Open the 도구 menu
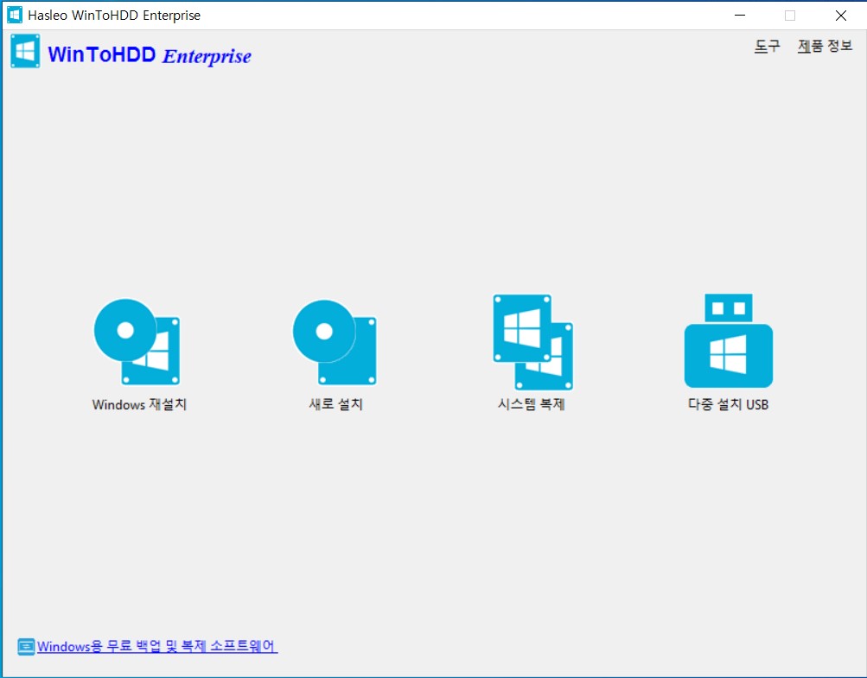The height and width of the screenshot is (678, 867). pyautogui.click(x=767, y=46)
